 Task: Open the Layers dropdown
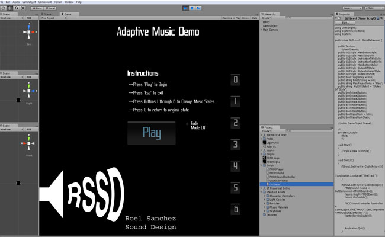click(352, 8)
